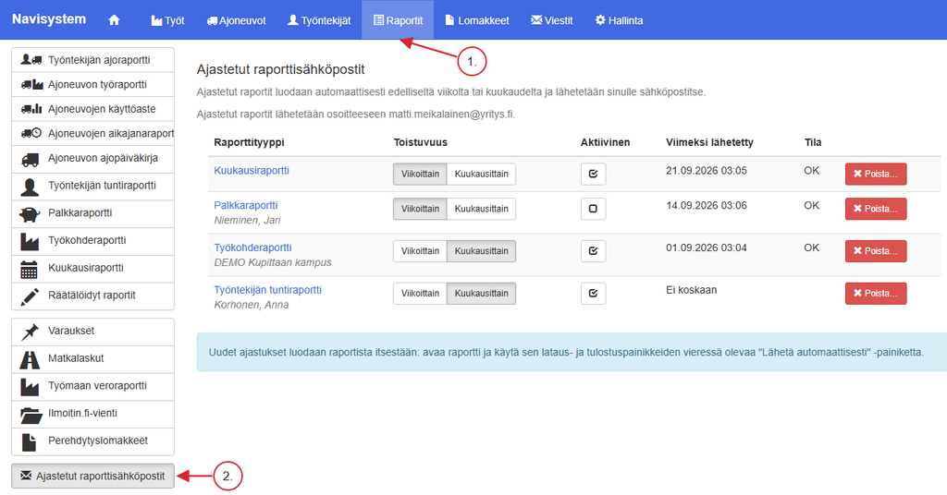
Task: Open Työntekijän ajoraportti from sidebar text
Action: click(x=99, y=60)
